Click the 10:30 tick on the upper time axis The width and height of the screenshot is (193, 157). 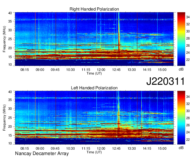click(70, 70)
